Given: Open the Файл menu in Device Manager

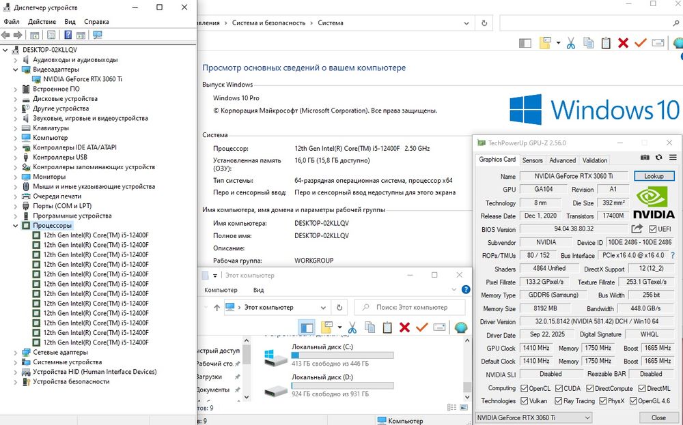Looking at the screenshot, I should [12, 22].
